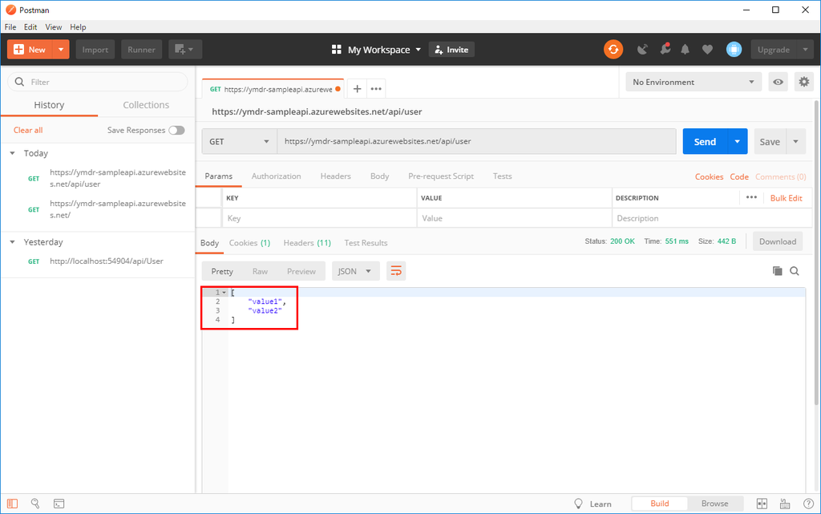This screenshot has width=821, height=514.
Task: Click the Bulk Edit link
Action: point(786,198)
